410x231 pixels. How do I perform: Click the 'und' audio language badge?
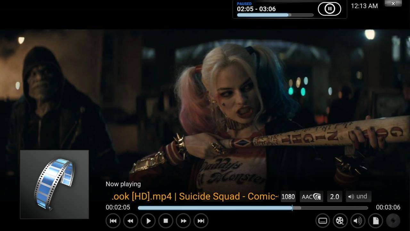point(358,196)
